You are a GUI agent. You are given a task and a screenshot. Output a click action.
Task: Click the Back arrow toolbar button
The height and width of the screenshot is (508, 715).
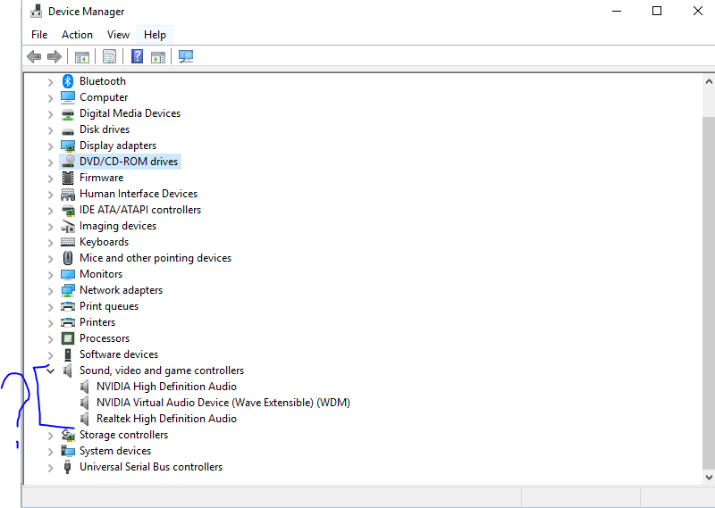click(34, 56)
